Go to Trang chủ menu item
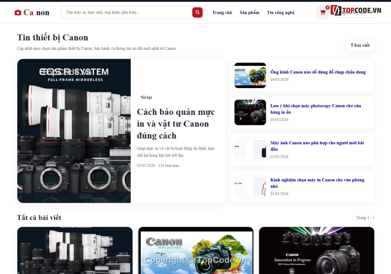Image resolution: width=391 pixels, height=274 pixels. [222, 12]
